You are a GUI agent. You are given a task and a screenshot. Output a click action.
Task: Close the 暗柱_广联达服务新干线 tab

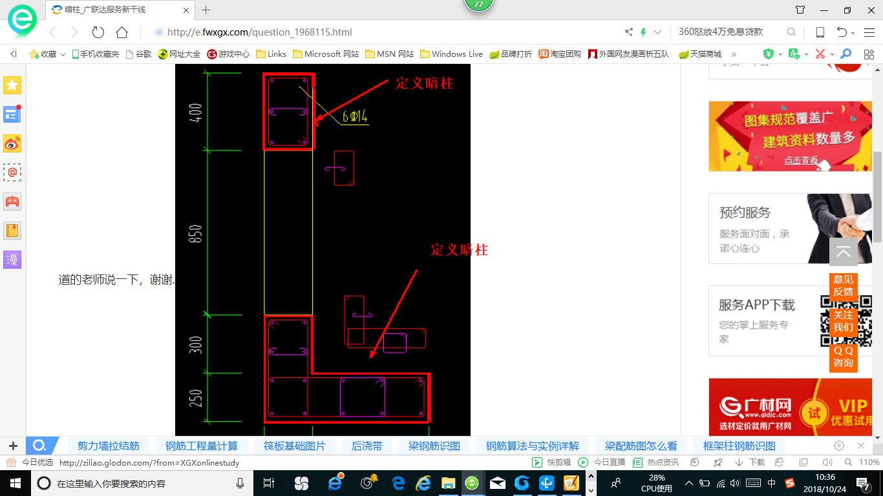pyautogui.click(x=186, y=10)
